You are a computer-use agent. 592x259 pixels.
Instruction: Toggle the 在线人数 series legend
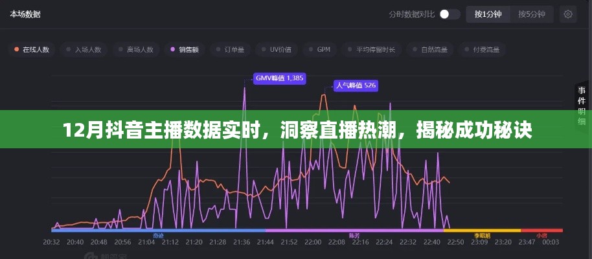(x=32, y=49)
